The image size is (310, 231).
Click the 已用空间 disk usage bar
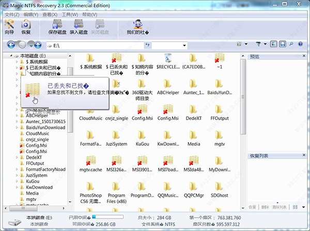[x=108, y=217]
